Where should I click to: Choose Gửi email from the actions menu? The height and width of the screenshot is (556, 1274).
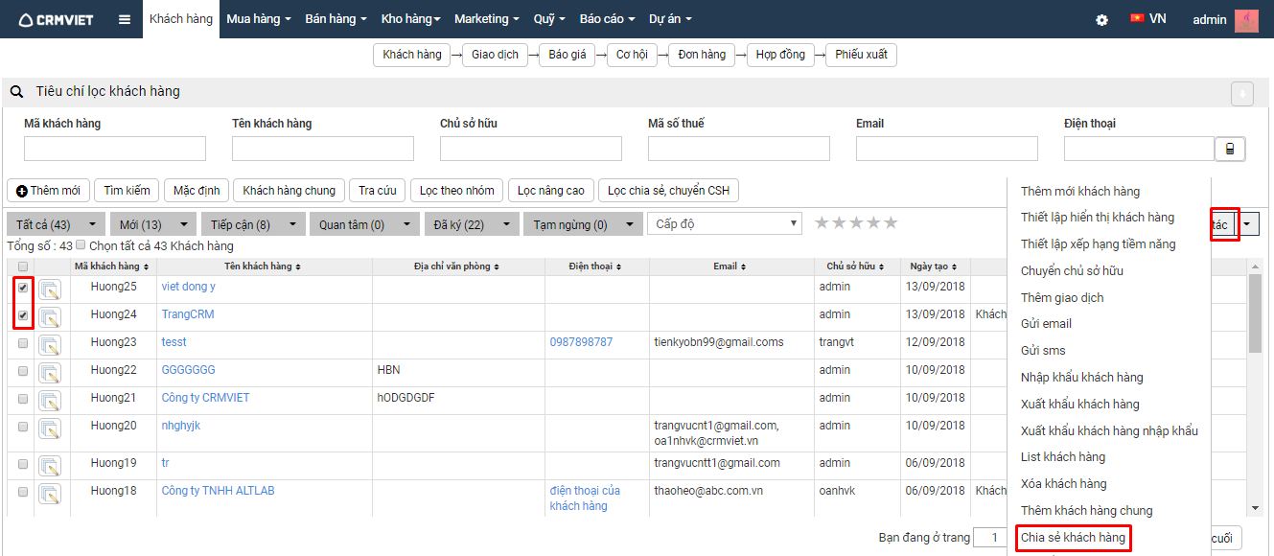[1046, 324]
